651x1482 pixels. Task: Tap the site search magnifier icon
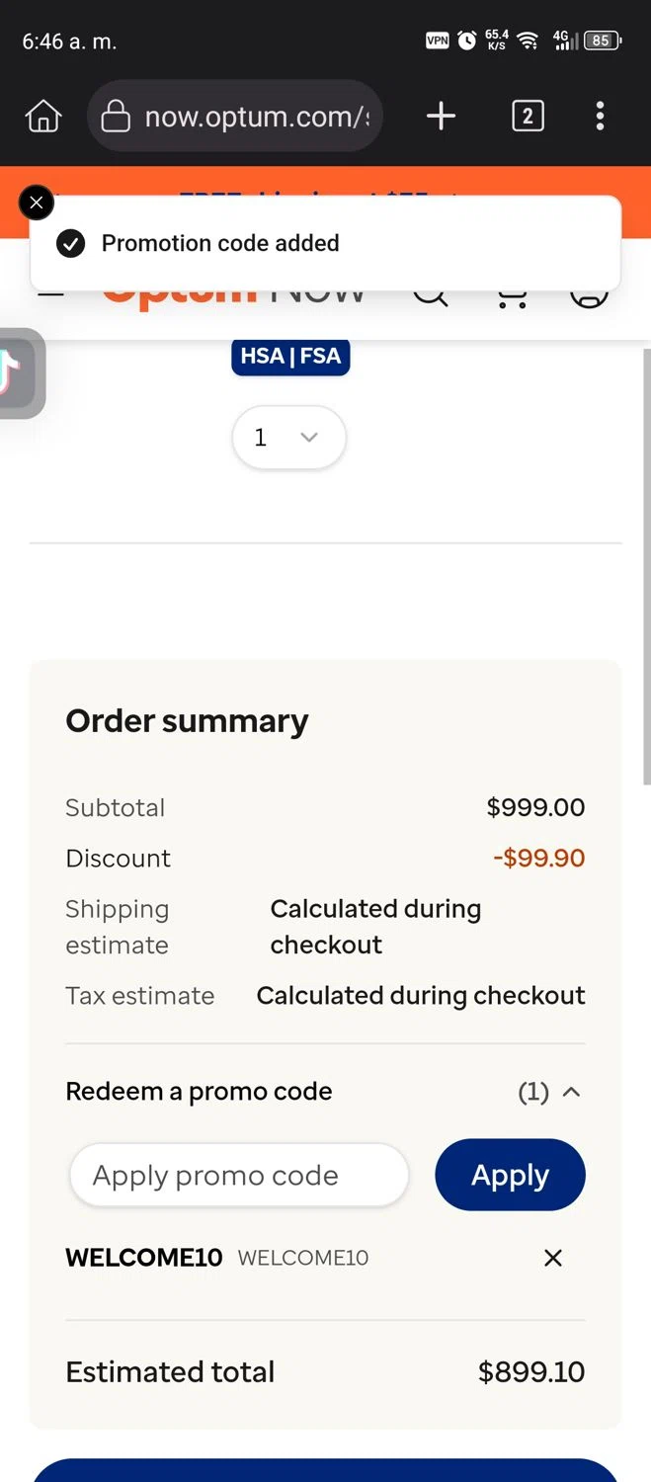click(x=431, y=297)
